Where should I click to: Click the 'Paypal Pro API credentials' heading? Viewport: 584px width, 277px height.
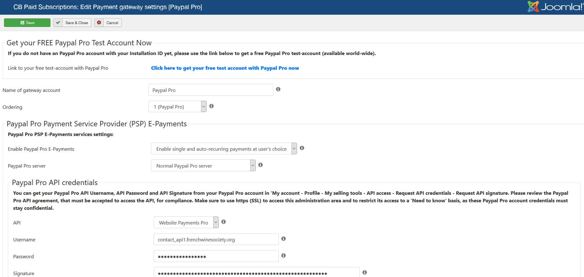pyautogui.click(x=55, y=183)
